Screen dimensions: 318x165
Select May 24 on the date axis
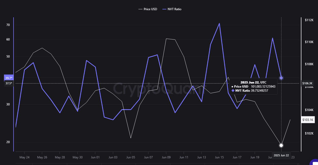24,157
